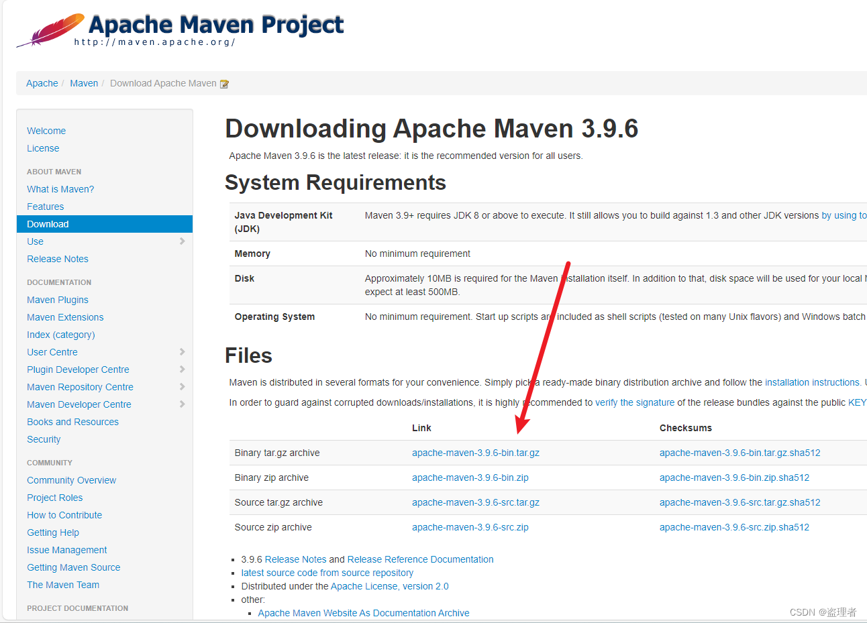
Task: Open Release Reference Documentation link
Action: coord(420,559)
